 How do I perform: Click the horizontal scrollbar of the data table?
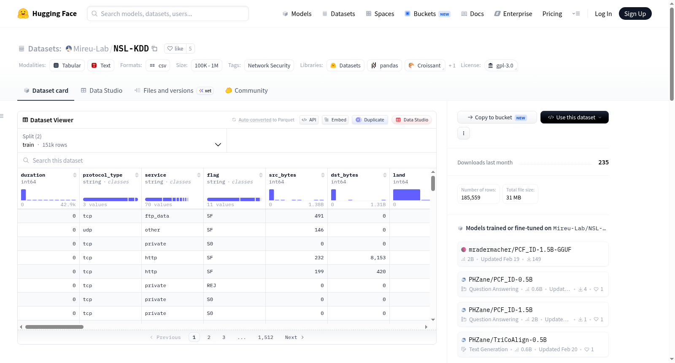pos(54,327)
